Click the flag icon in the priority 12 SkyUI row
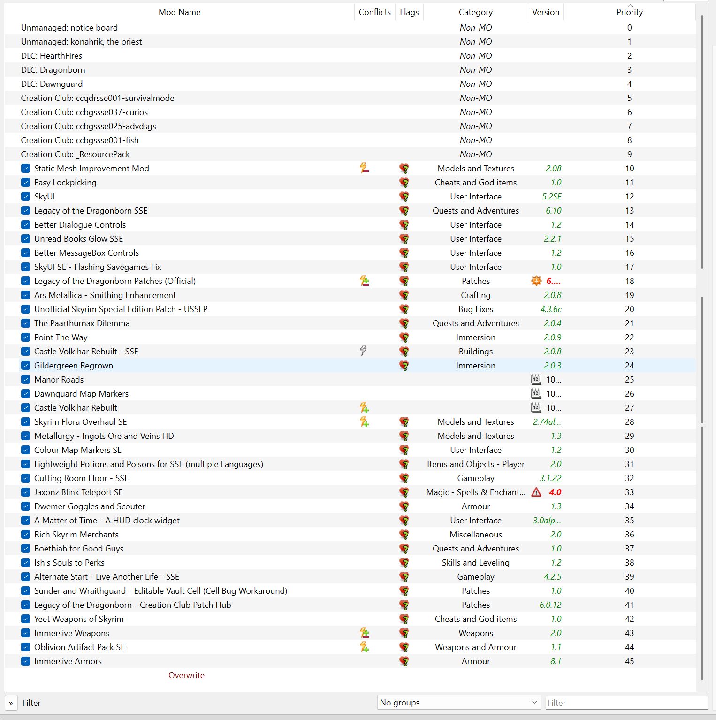This screenshot has width=716, height=720. [x=404, y=196]
